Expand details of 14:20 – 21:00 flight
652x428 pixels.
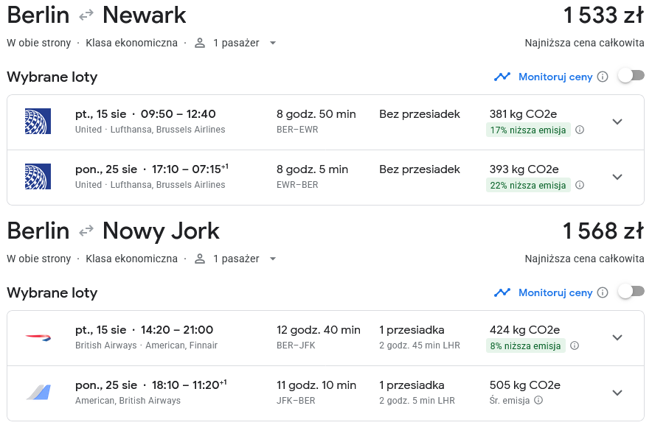pyautogui.click(x=617, y=337)
